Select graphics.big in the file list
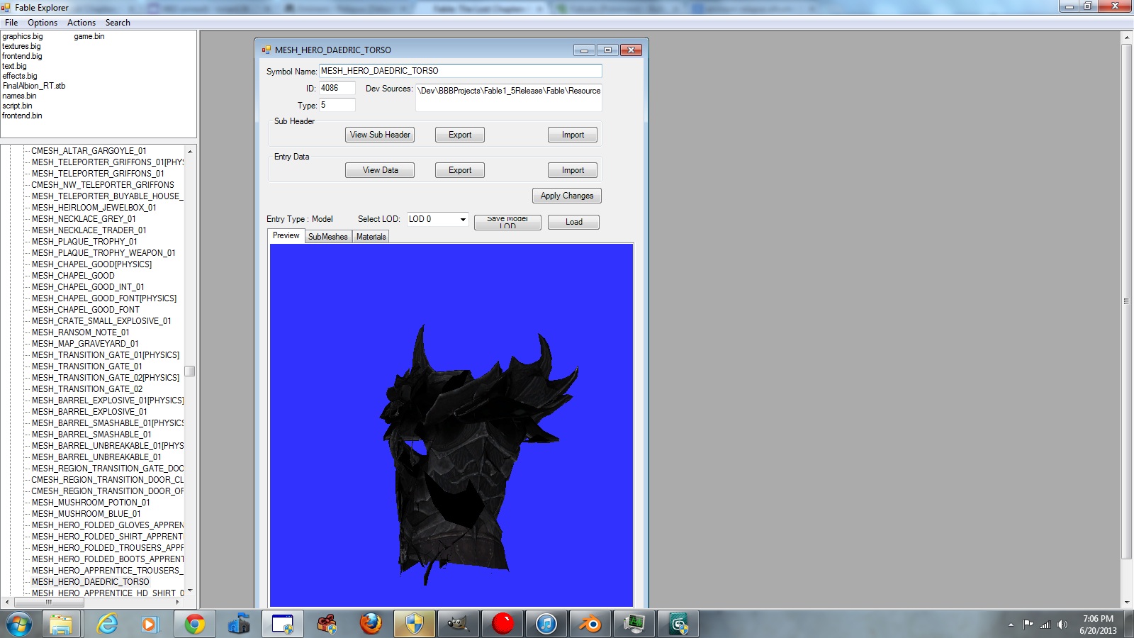The image size is (1134, 638). [23, 36]
